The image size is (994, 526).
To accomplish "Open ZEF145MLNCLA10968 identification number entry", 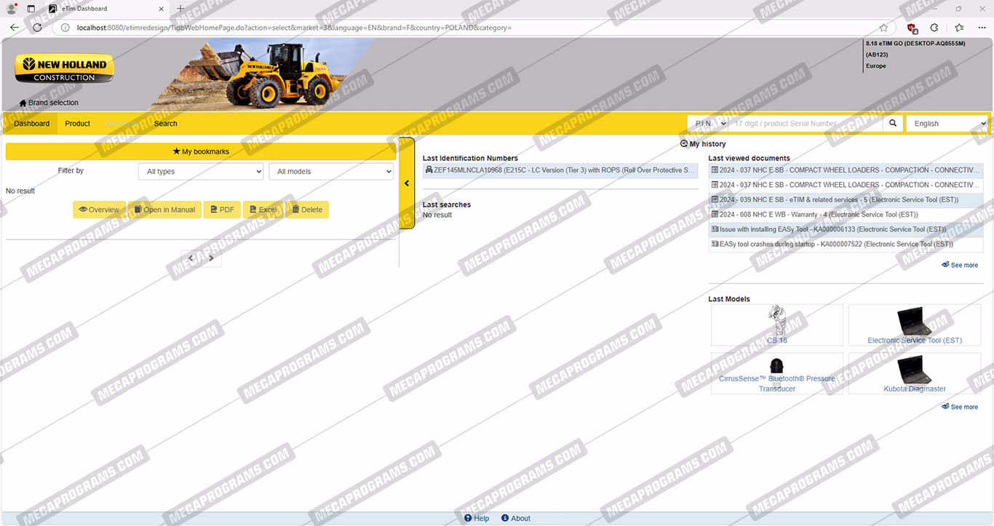I will click(x=560, y=170).
